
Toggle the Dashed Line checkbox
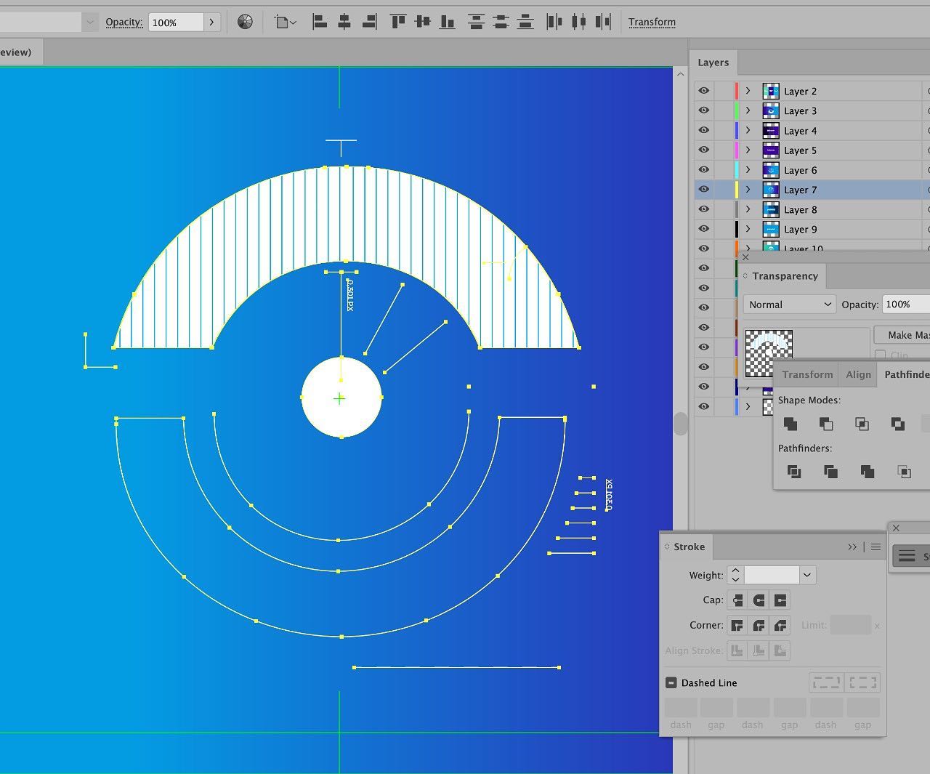pyautogui.click(x=671, y=682)
